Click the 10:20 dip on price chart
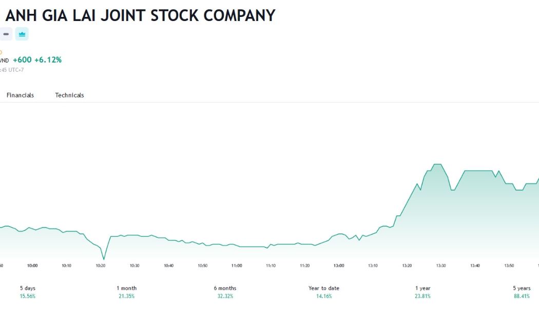Screen dimensions: 539x323 click(x=104, y=258)
